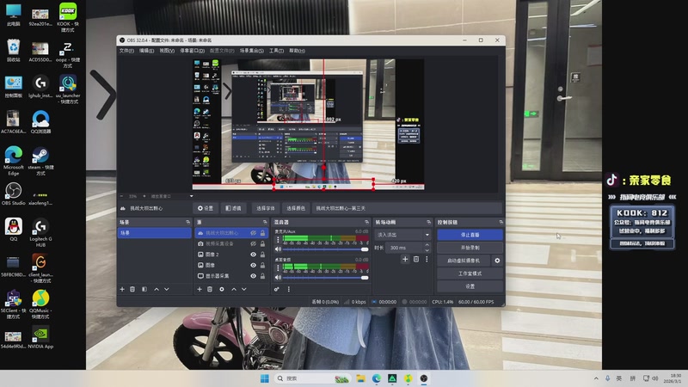Open the 场景集合(S) menu

(x=251, y=51)
